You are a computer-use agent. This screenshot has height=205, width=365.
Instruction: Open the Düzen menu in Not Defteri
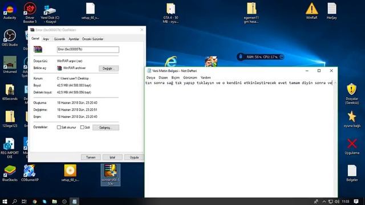click(163, 77)
